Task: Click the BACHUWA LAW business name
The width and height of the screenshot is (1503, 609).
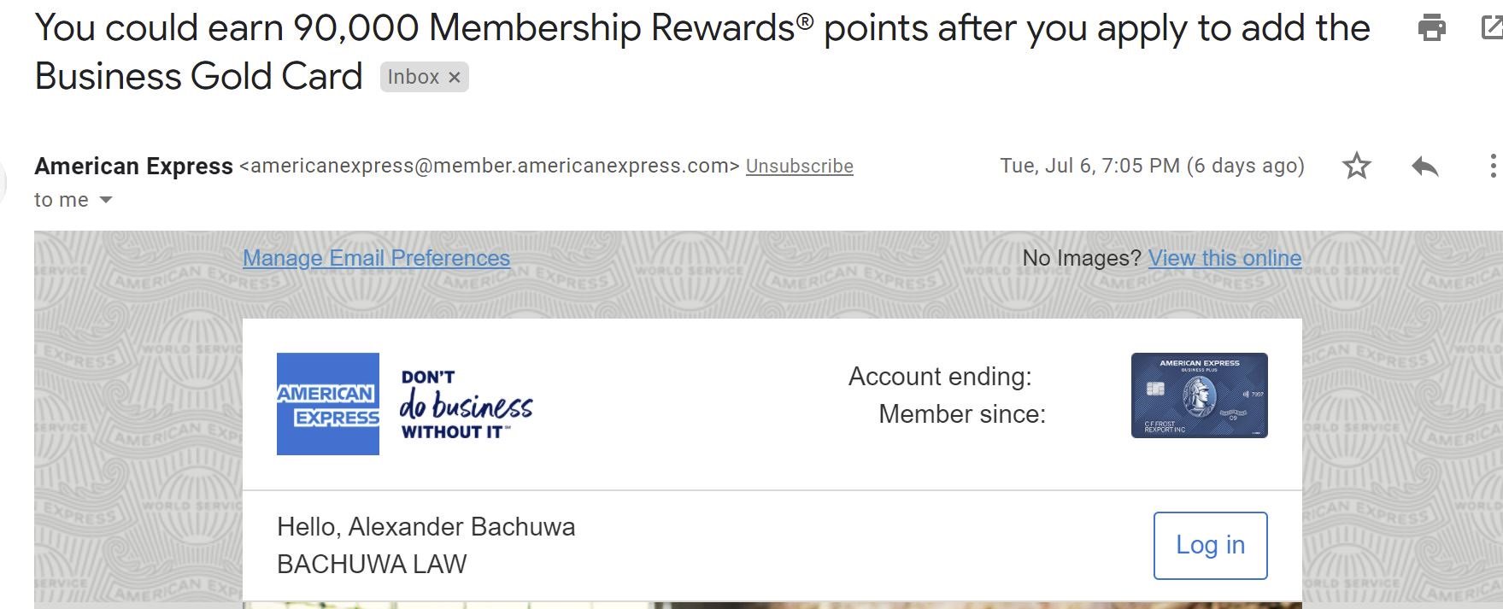Action: [372, 565]
